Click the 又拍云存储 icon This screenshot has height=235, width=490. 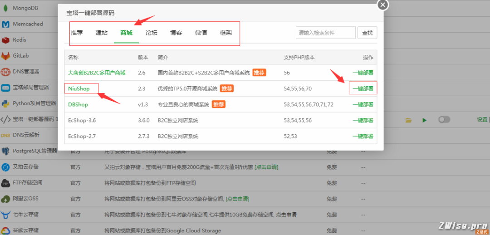click(5, 167)
